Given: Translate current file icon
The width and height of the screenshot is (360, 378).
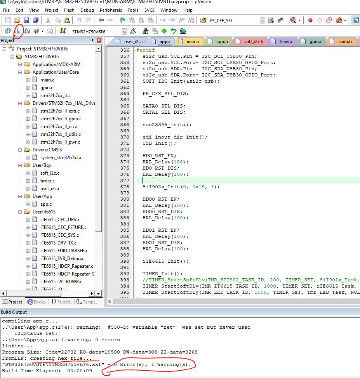Looking at the screenshot, I should [8, 31].
